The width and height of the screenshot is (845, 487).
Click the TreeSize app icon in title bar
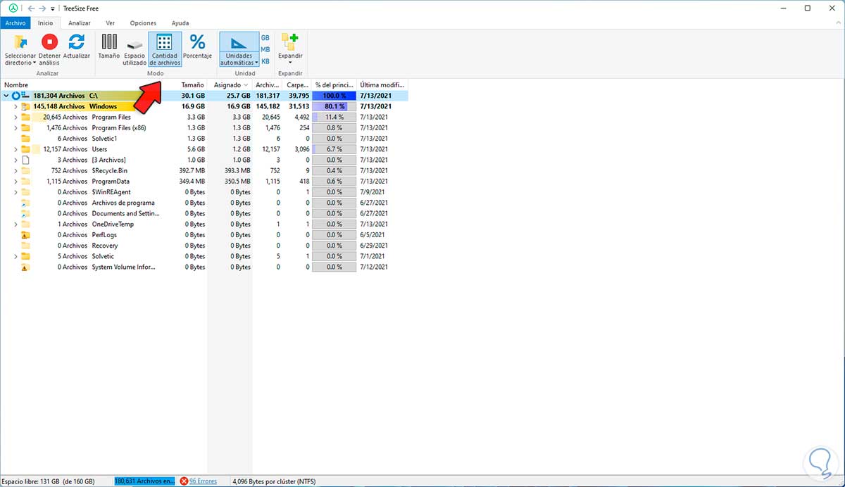pyautogui.click(x=13, y=8)
